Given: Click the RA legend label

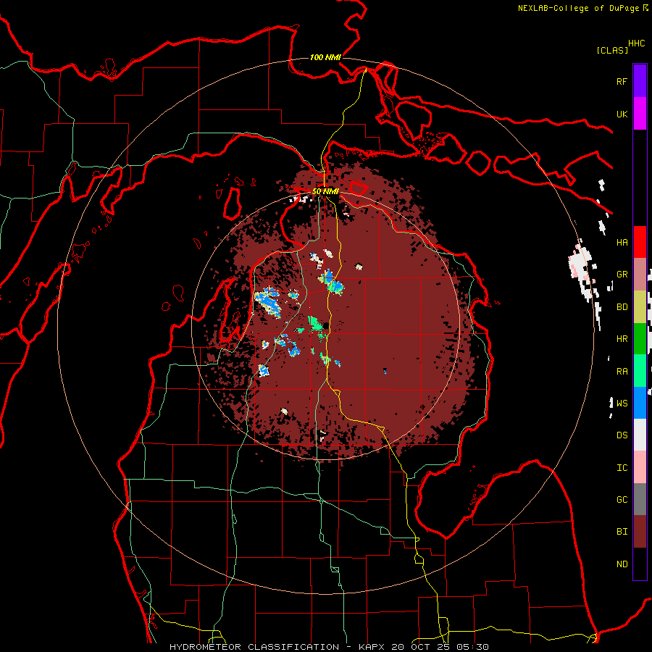Looking at the screenshot, I should (x=622, y=371).
